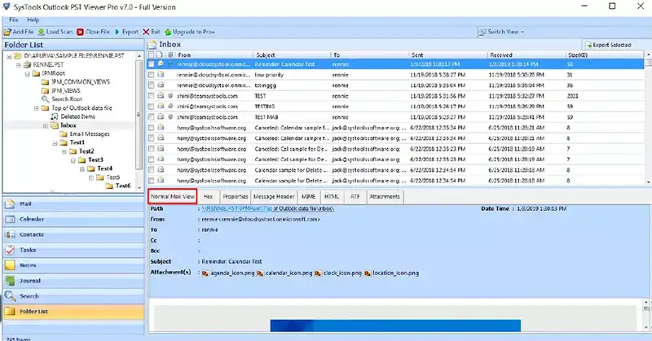This screenshot has height=341, width=652.
Task: Sort emails by the Received column header
Action: pos(526,55)
